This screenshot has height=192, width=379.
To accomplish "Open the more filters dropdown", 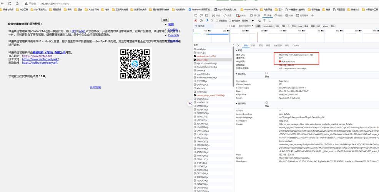I will [246, 26].
